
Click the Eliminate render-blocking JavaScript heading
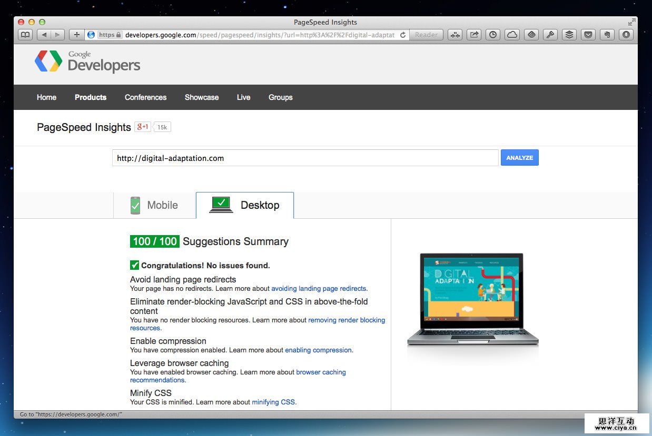(249, 306)
